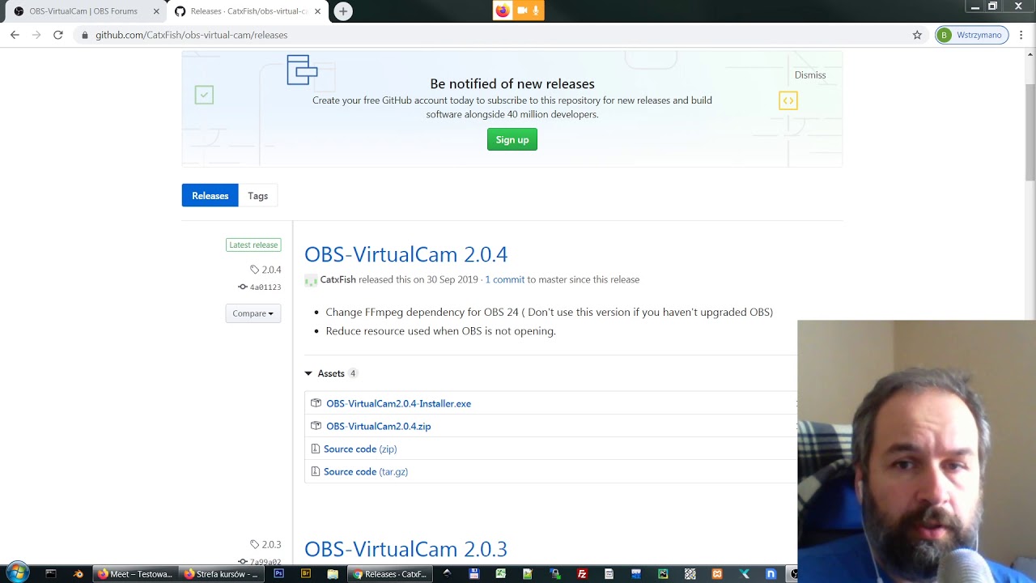Click the green Sign up button

click(512, 140)
